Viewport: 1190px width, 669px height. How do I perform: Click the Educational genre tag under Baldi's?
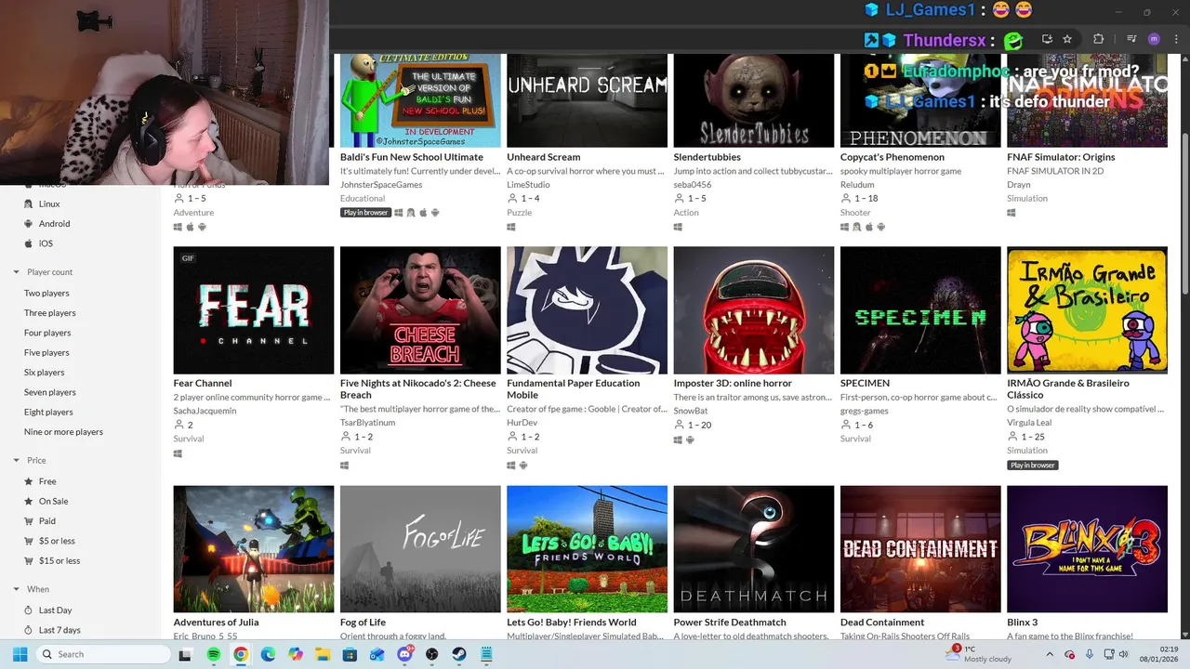[x=363, y=199]
